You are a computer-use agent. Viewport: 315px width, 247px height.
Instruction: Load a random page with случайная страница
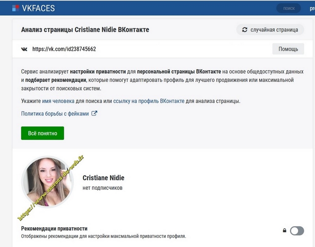[270, 30]
